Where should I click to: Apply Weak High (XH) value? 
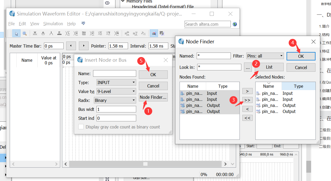76,33
